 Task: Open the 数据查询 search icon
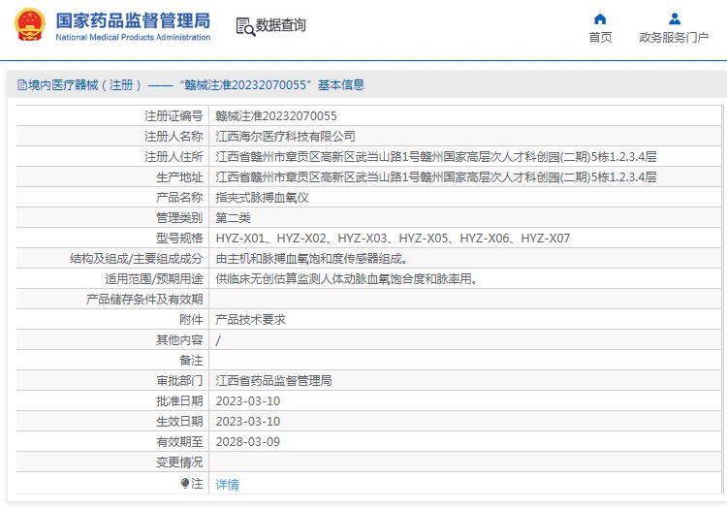point(245,26)
